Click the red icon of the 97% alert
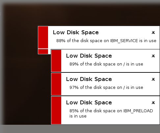 click(x=56, y=84)
